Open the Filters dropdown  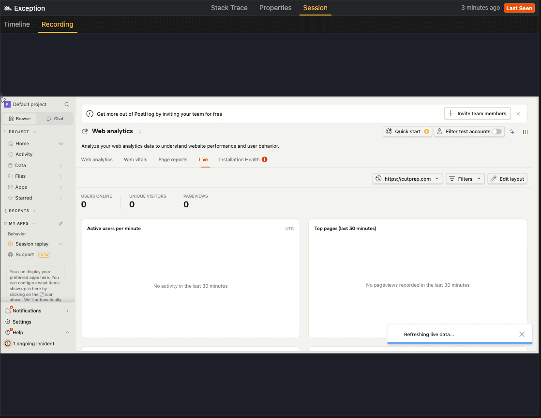click(465, 179)
